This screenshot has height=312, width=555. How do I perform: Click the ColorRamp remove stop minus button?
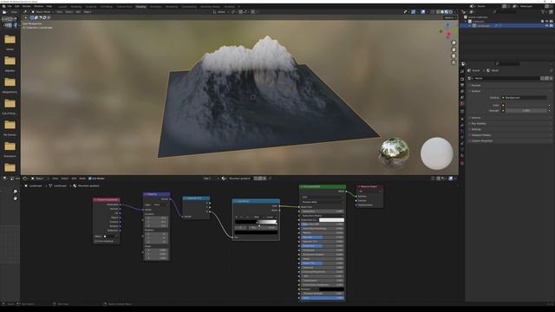tap(241, 218)
